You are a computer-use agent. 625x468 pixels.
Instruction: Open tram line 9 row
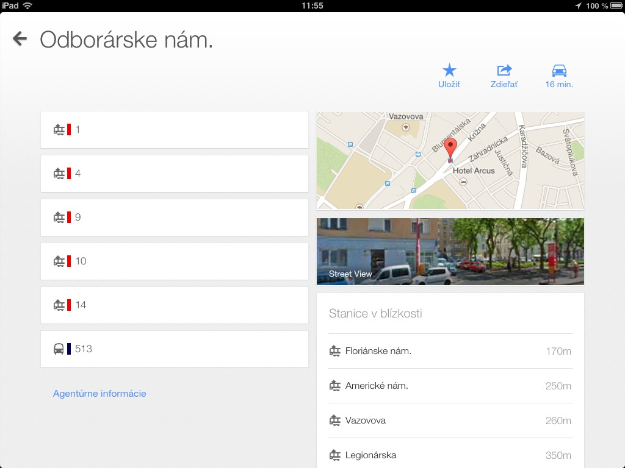point(175,218)
